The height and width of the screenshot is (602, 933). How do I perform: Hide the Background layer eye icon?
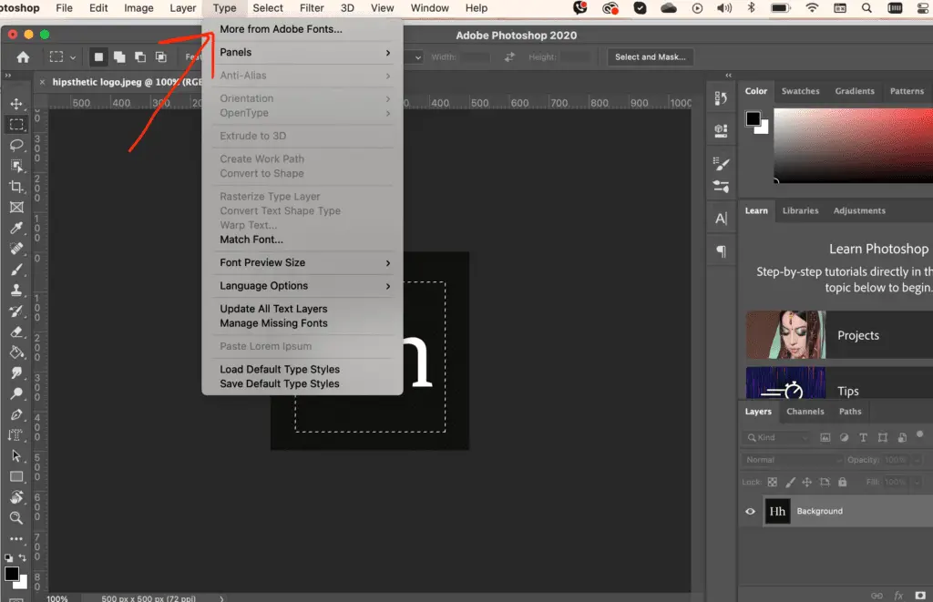751,511
